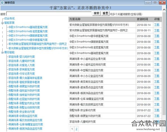Select the 萤石智能 tree category label
The width and height of the screenshot is (167, 132).
pyautogui.click(x=9, y=52)
